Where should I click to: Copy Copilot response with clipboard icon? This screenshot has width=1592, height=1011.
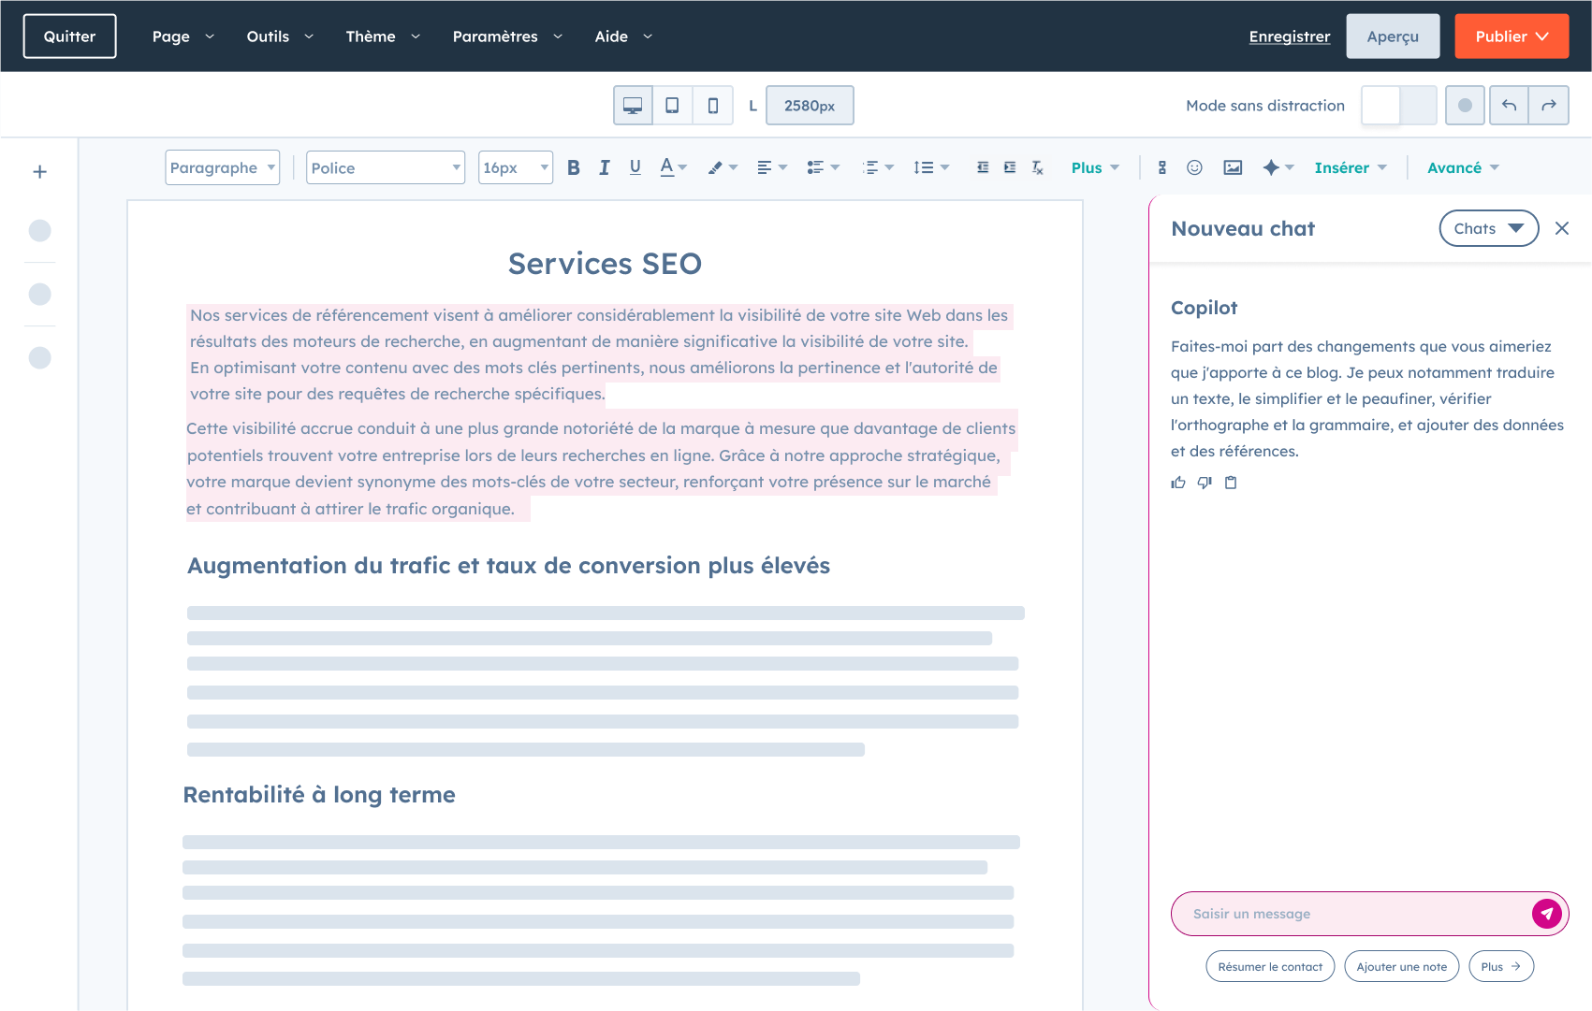(1231, 483)
